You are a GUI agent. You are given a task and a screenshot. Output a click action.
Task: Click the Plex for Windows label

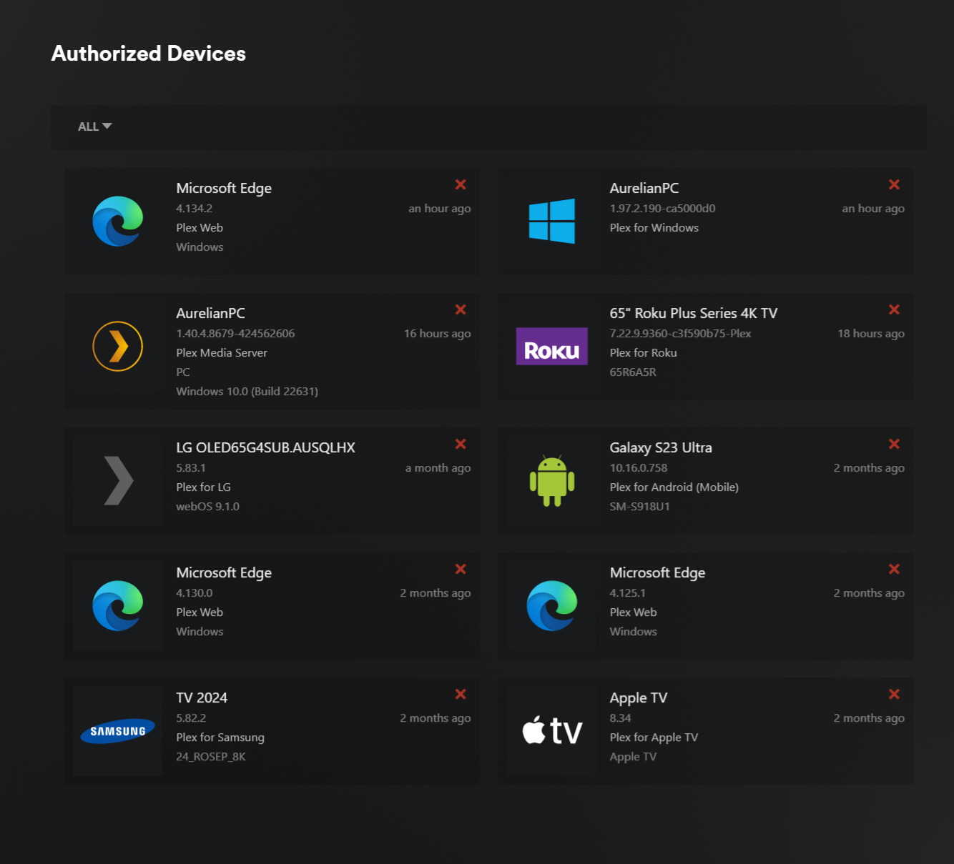click(654, 228)
